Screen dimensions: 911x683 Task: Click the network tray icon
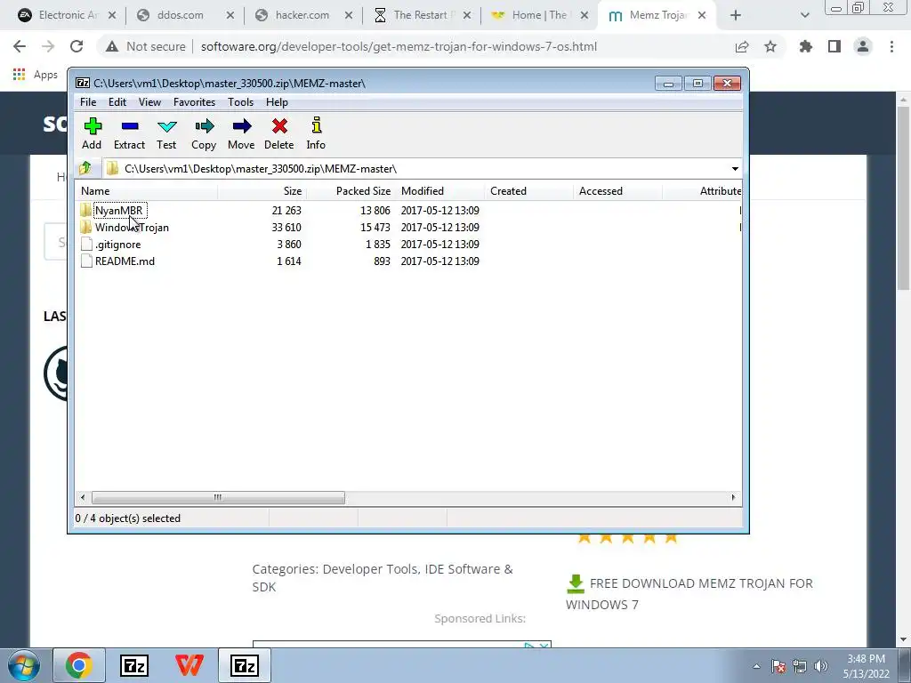tap(800, 666)
